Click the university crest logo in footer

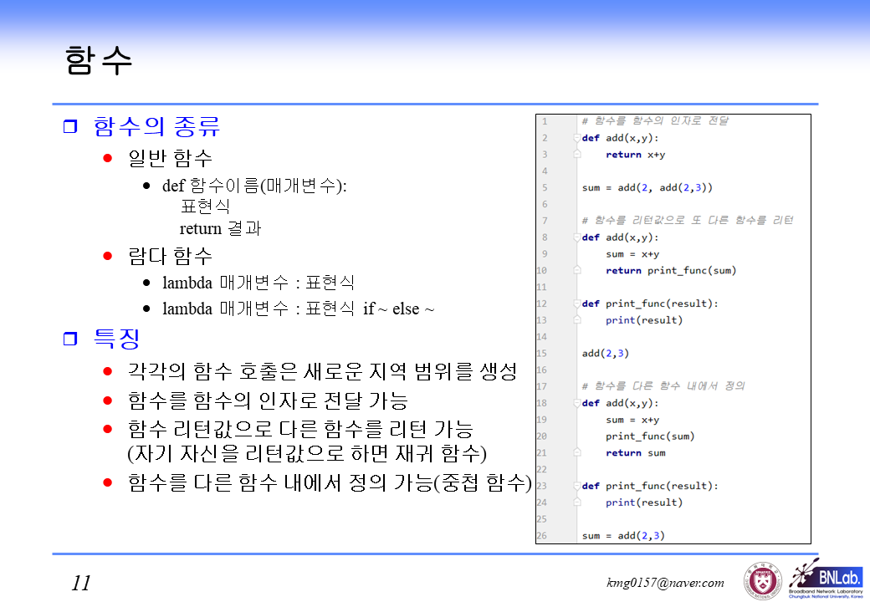[763, 581]
